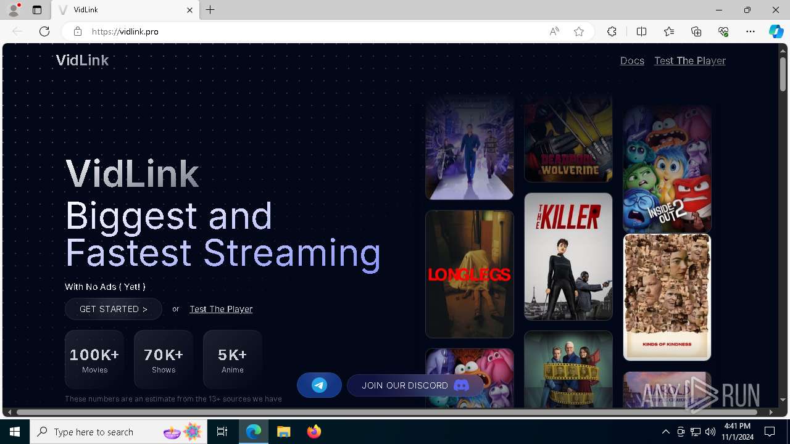Select the poster with motorcycle and two men
Image resolution: width=790 pixels, height=444 pixels.
470,147
